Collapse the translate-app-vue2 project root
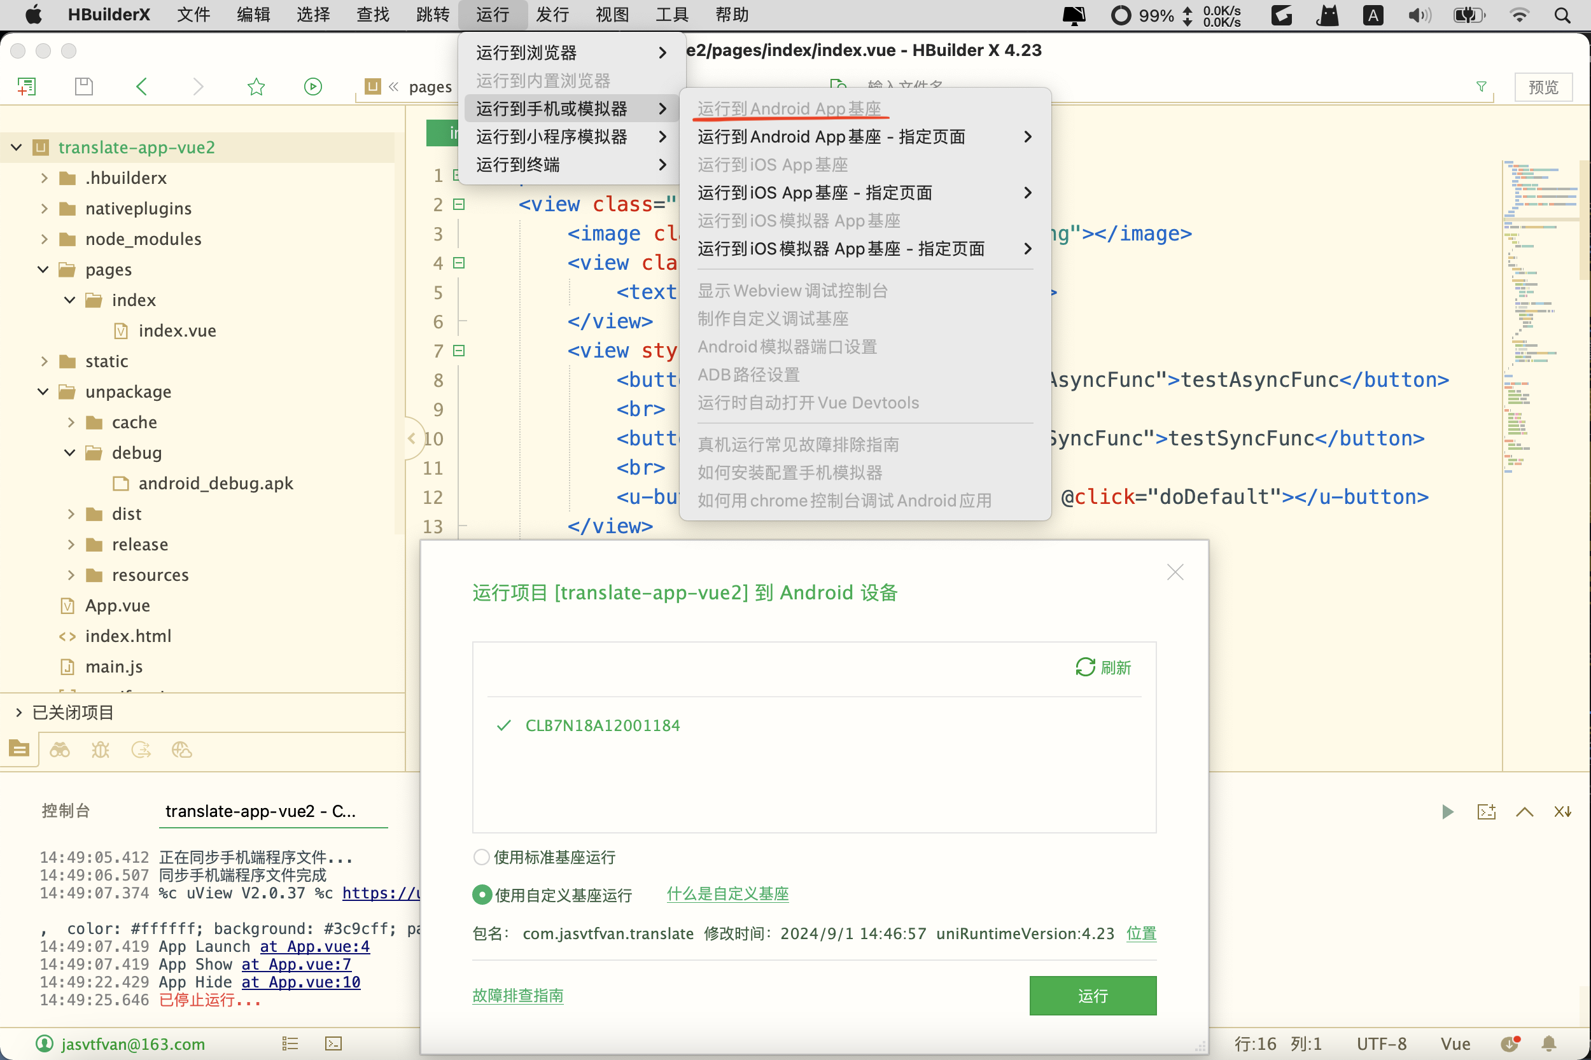 (x=16, y=148)
